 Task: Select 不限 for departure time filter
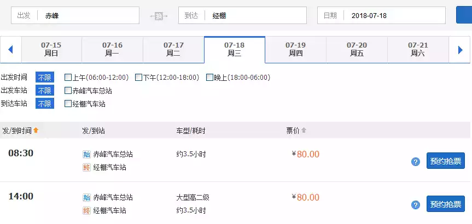point(45,78)
